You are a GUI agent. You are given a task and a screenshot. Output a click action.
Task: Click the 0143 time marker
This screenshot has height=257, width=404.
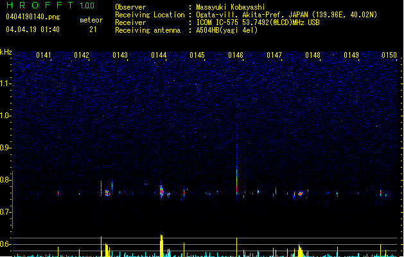[x=120, y=55]
